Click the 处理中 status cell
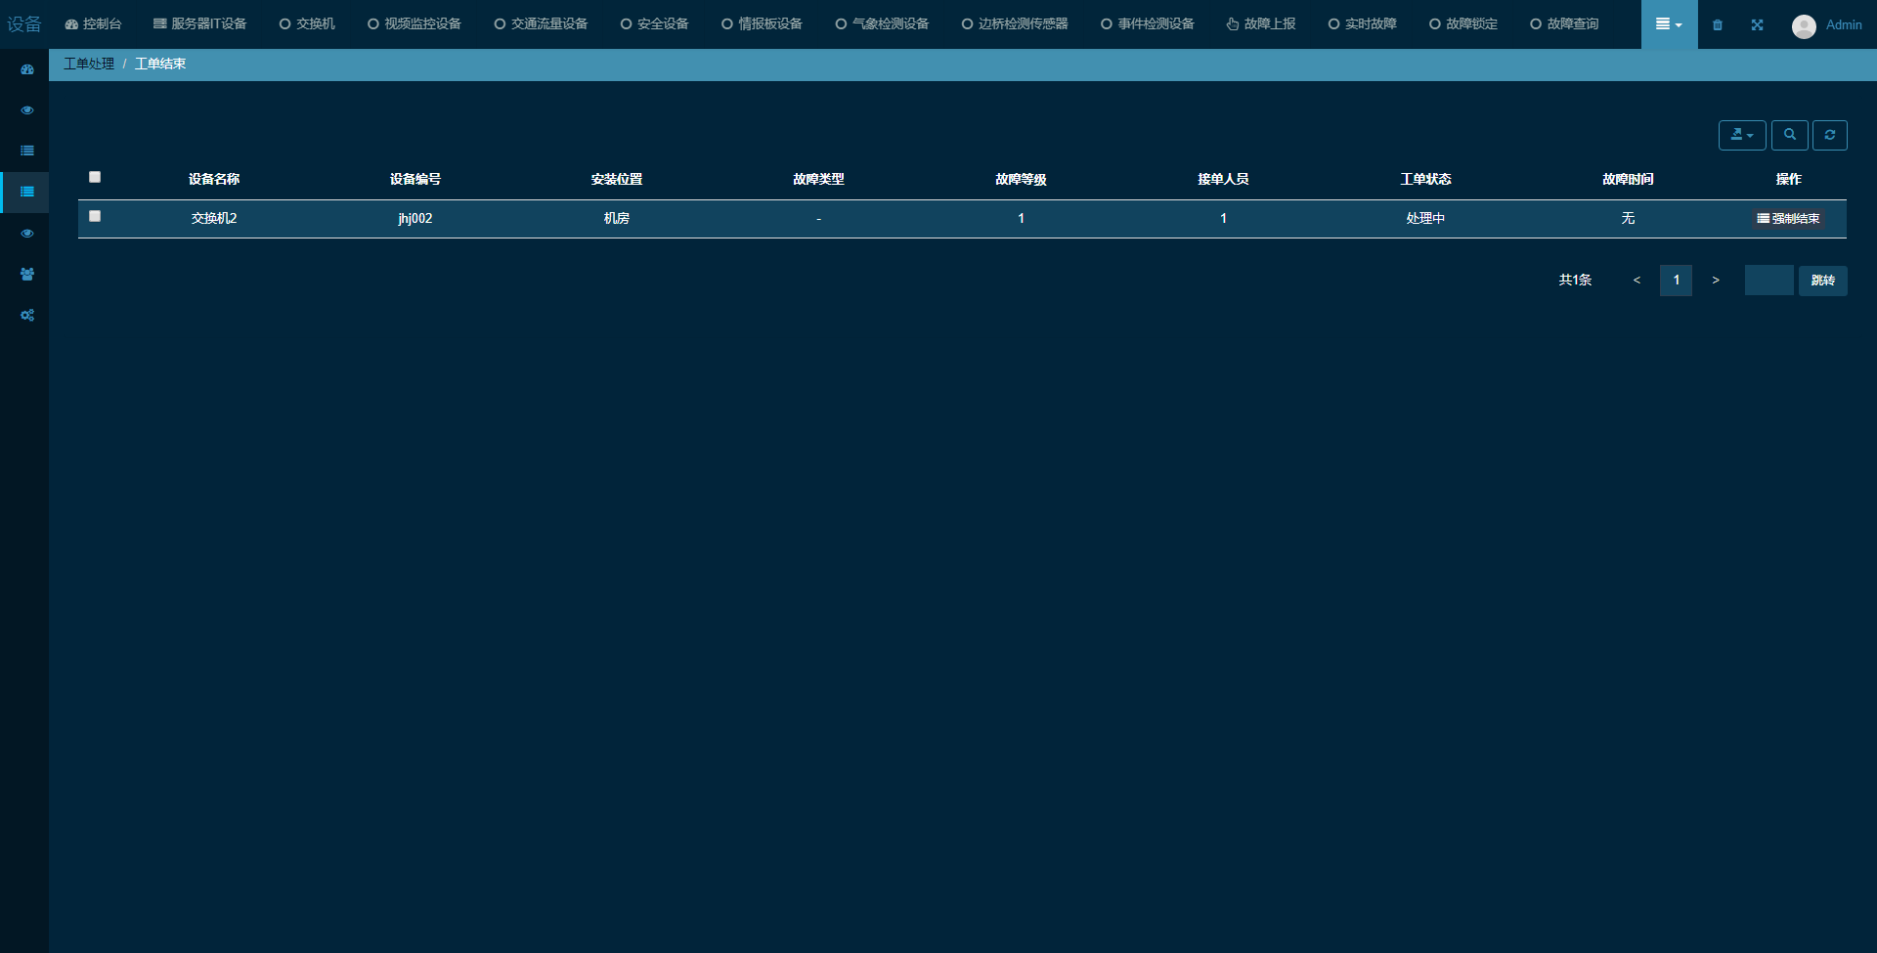 [x=1425, y=218]
